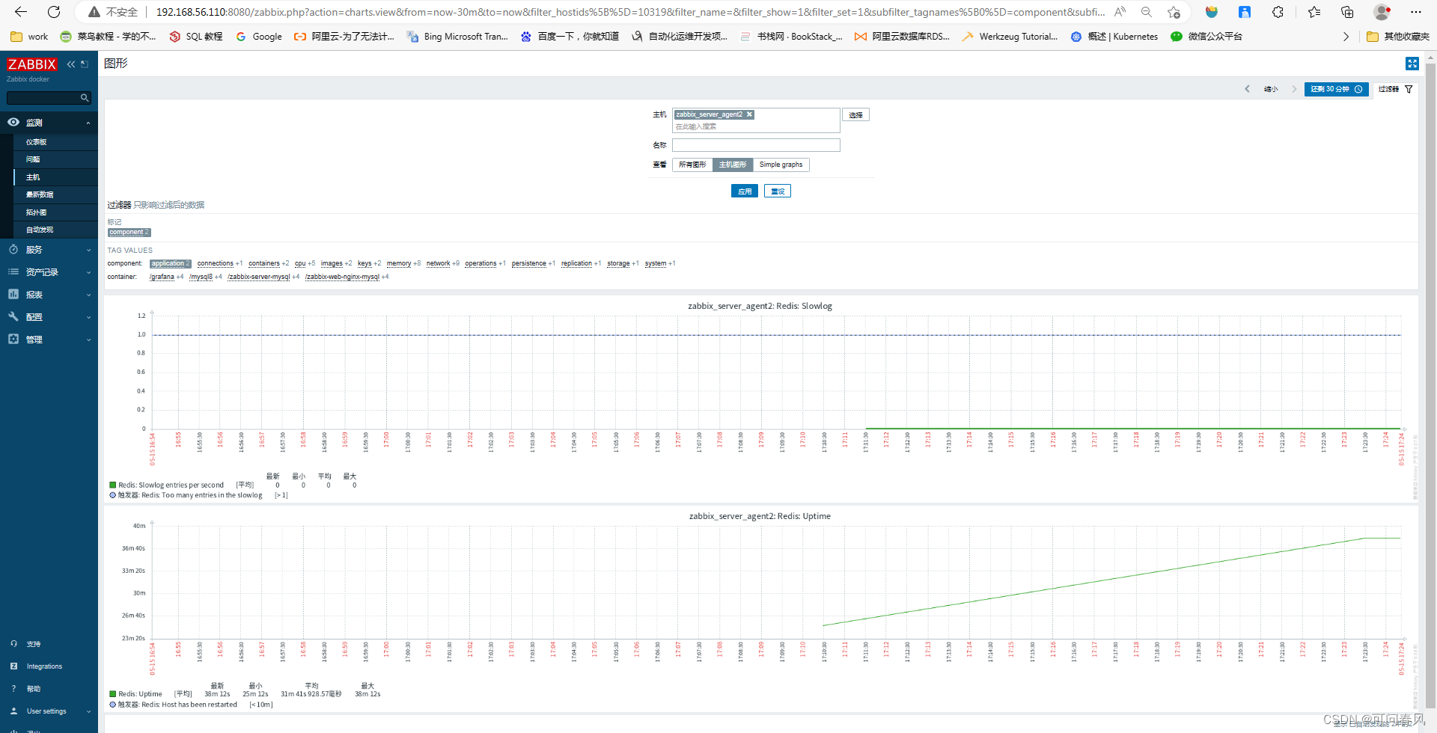Open the 支持 support link icon
This screenshot has height=733, width=1437.
(13, 643)
